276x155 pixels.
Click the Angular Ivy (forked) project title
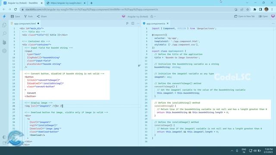click(138, 16)
